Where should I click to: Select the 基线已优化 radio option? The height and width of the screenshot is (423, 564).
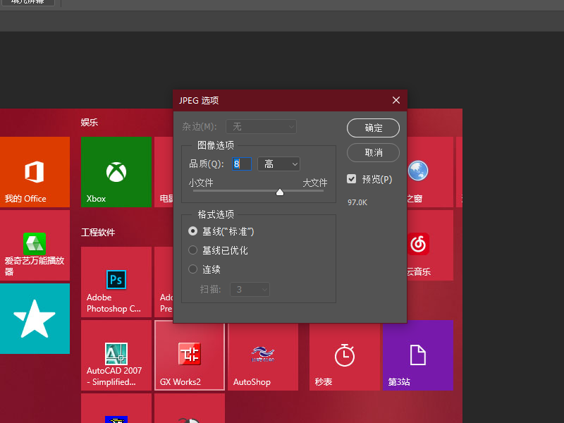tap(192, 250)
